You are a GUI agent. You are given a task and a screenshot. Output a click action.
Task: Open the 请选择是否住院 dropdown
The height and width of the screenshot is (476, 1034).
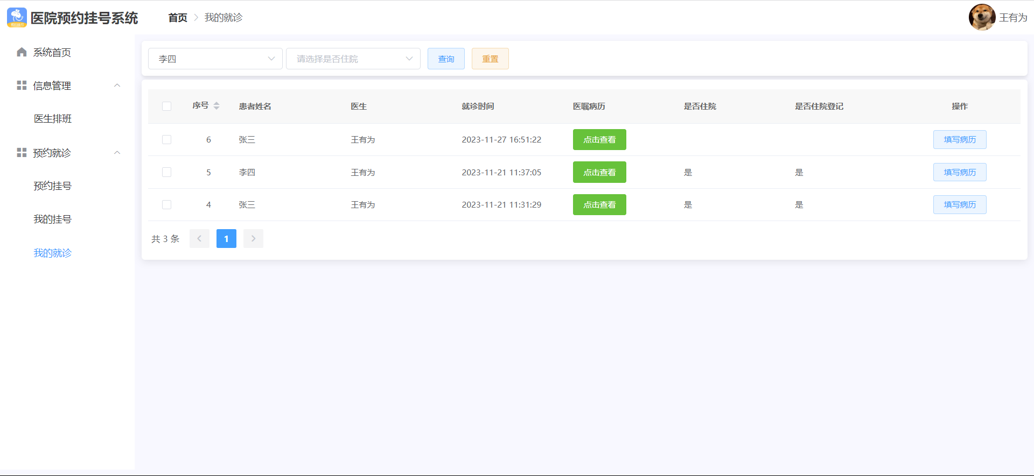[x=353, y=59]
